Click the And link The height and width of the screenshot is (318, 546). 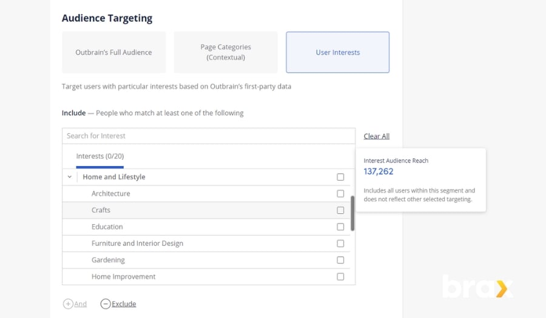[81, 303]
